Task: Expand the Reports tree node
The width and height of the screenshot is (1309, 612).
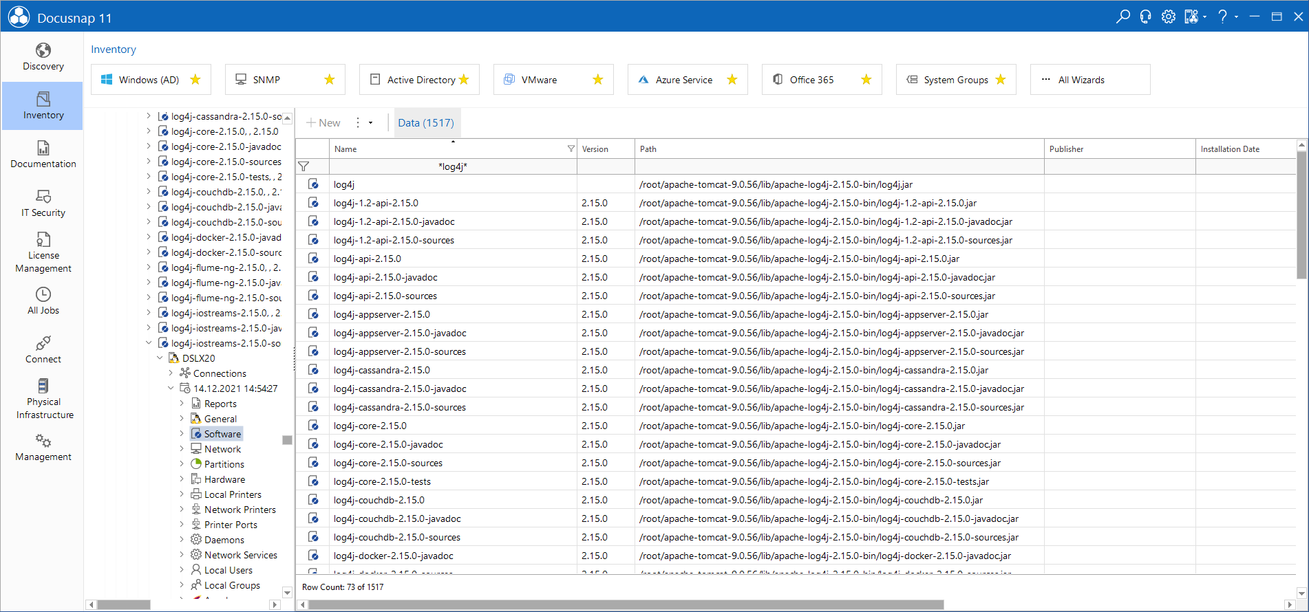Action: tap(182, 404)
